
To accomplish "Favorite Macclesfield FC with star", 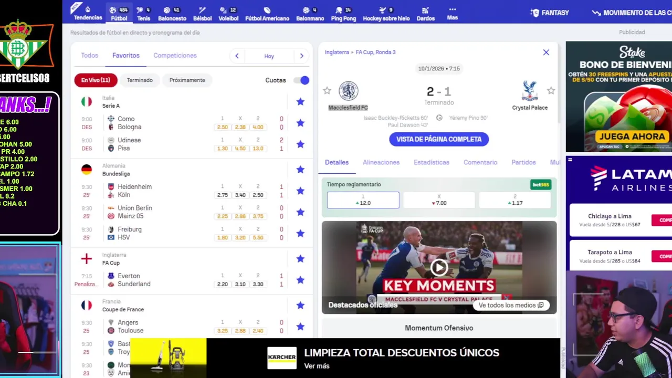I will pos(327,91).
